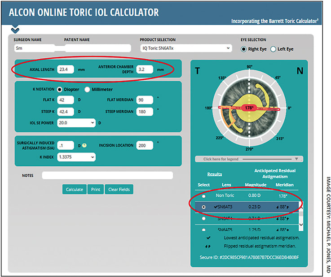Click the Clear Fields button
The image size is (331, 277).
pos(119,189)
